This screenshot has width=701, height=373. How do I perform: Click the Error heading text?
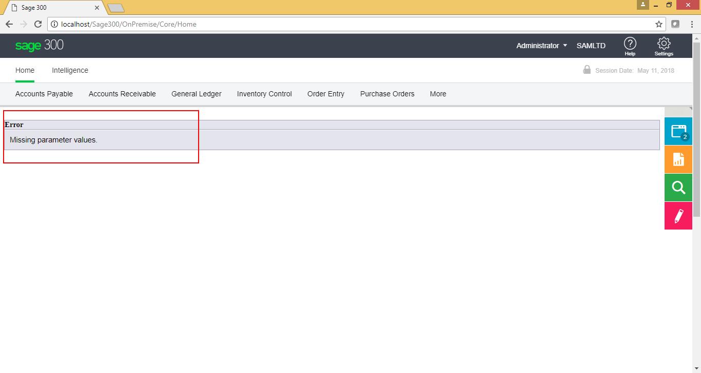[14, 125]
